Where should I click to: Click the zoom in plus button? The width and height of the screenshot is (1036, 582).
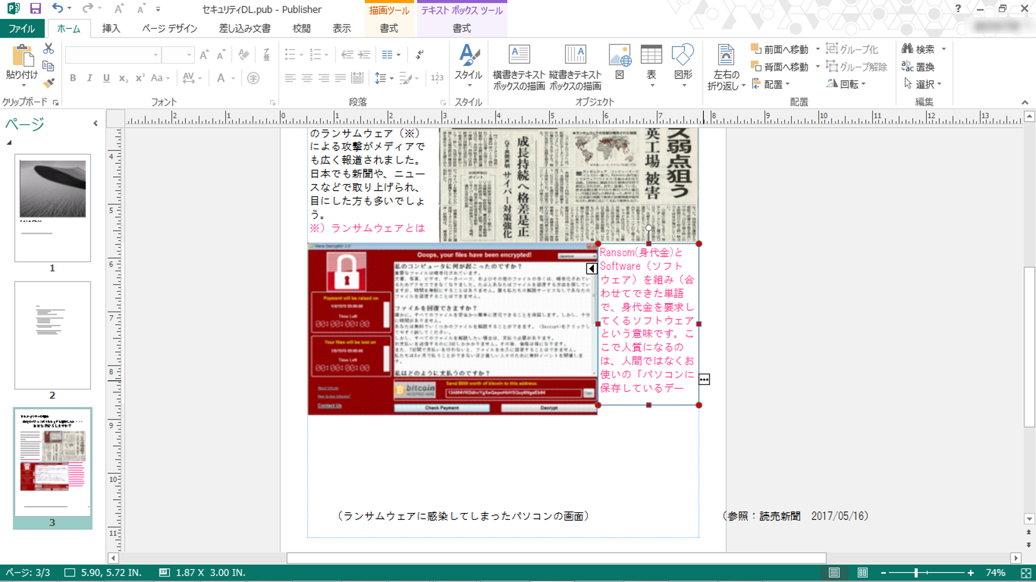(x=971, y=573)
